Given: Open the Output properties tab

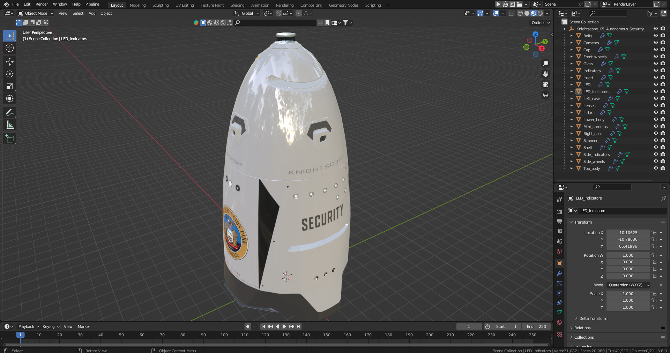Looking at the screenshot, I should [559, 221].
